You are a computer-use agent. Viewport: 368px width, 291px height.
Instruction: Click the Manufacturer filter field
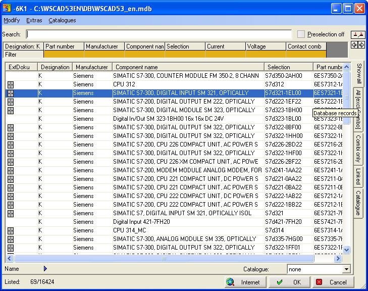[x=104, y=54]
